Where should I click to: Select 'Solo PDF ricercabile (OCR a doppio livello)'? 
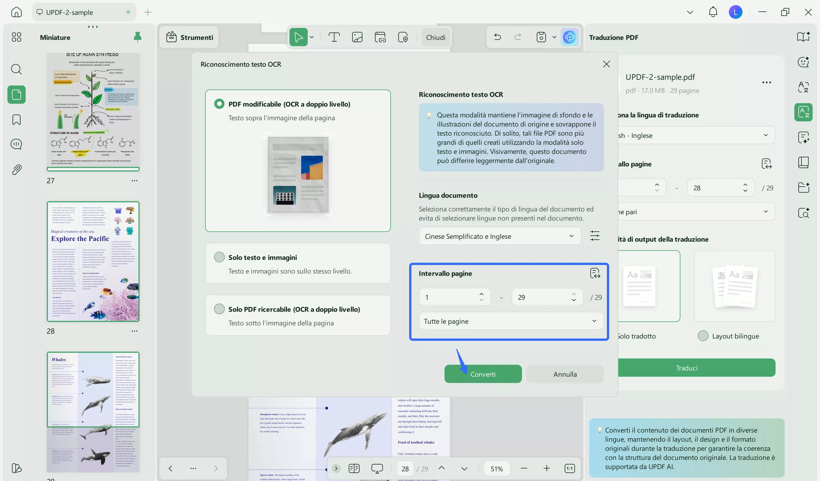(x=220, y=309)
